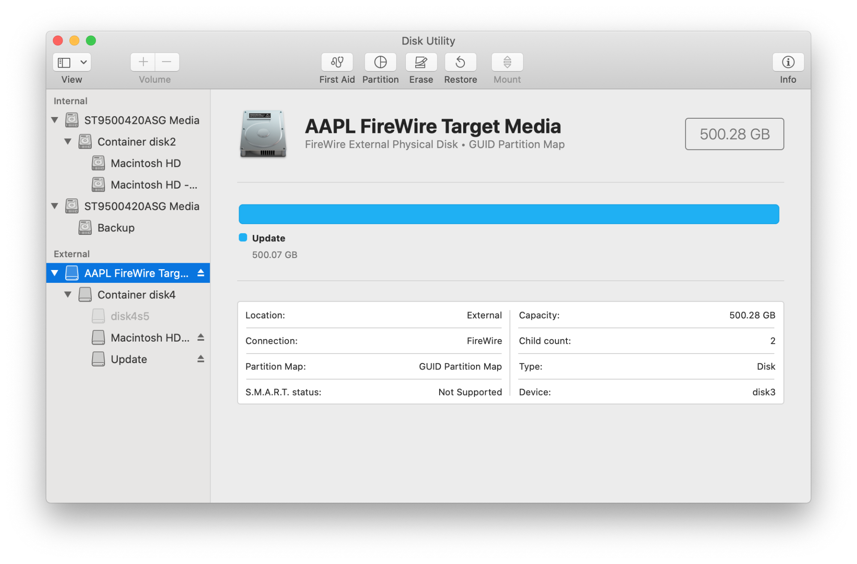
Task: Click AAPL FireWire Target Media heading
Action: [433, 126]
